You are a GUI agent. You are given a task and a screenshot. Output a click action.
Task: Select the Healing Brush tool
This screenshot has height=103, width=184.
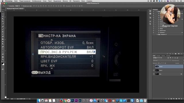click(x=3, y=27)
